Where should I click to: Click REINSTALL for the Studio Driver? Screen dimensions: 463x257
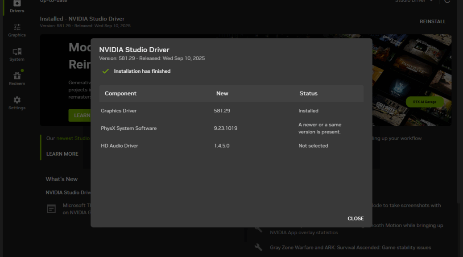433,21
